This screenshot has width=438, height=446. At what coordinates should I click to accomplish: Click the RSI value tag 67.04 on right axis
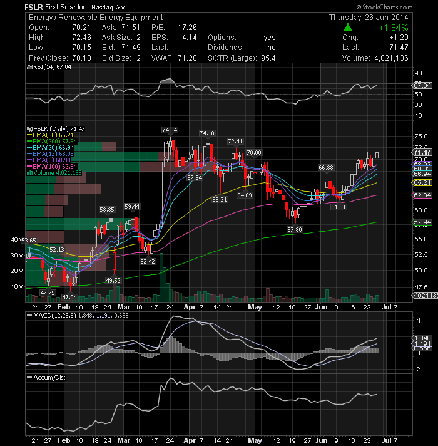[x=422, y=85]
